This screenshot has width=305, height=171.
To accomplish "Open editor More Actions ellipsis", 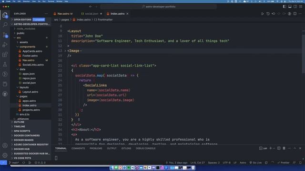I will [x=300, y=14].
